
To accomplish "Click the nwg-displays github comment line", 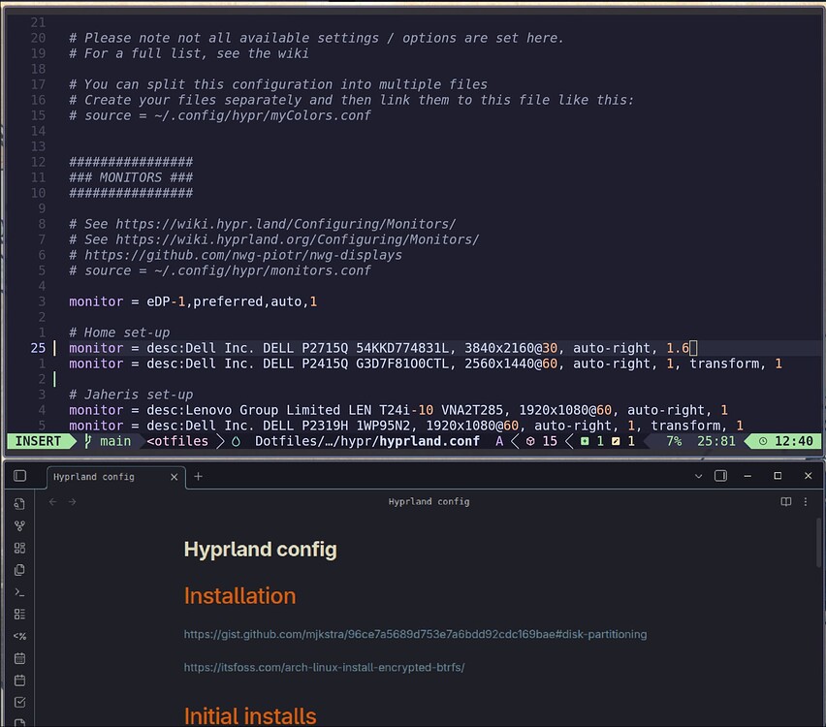I will click(x=236, y=255).
